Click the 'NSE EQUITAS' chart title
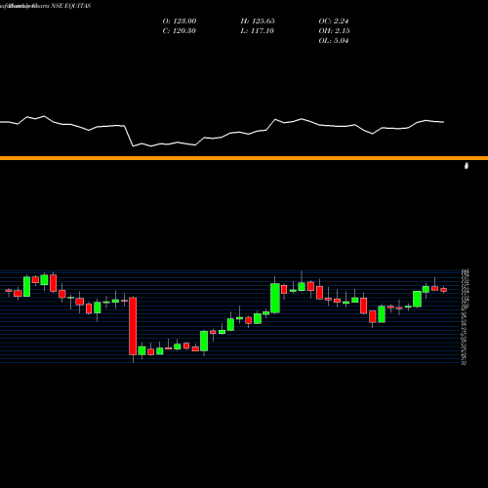Screen dimensions: 488x488 [70, 6]
